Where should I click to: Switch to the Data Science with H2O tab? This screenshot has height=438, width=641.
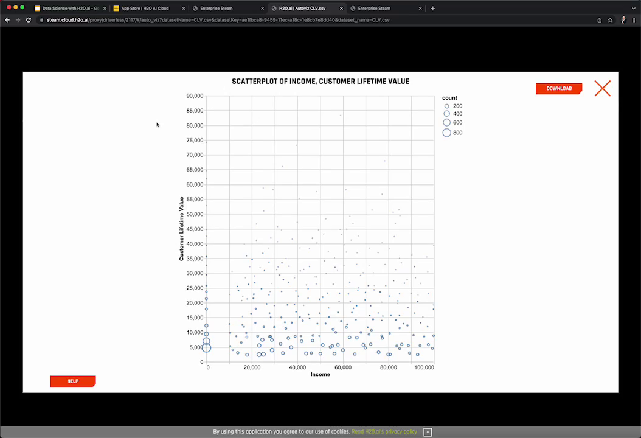67,8
